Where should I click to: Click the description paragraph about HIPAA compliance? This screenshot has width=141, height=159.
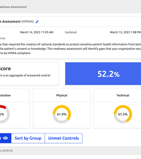pyautogui.click(x=70, y=48)
